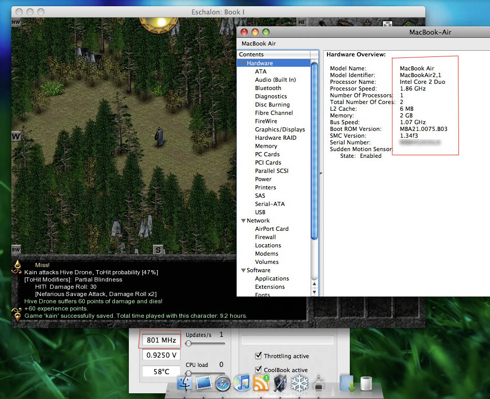The width and height of the screenshot is (490, 399).
Task: Click the golden sun dial in the game
Action: click(x=159, y=24)
